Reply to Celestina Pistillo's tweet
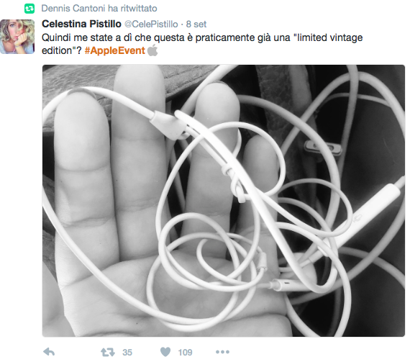This screenshot has height=362, width=410. tap(49, 352)
